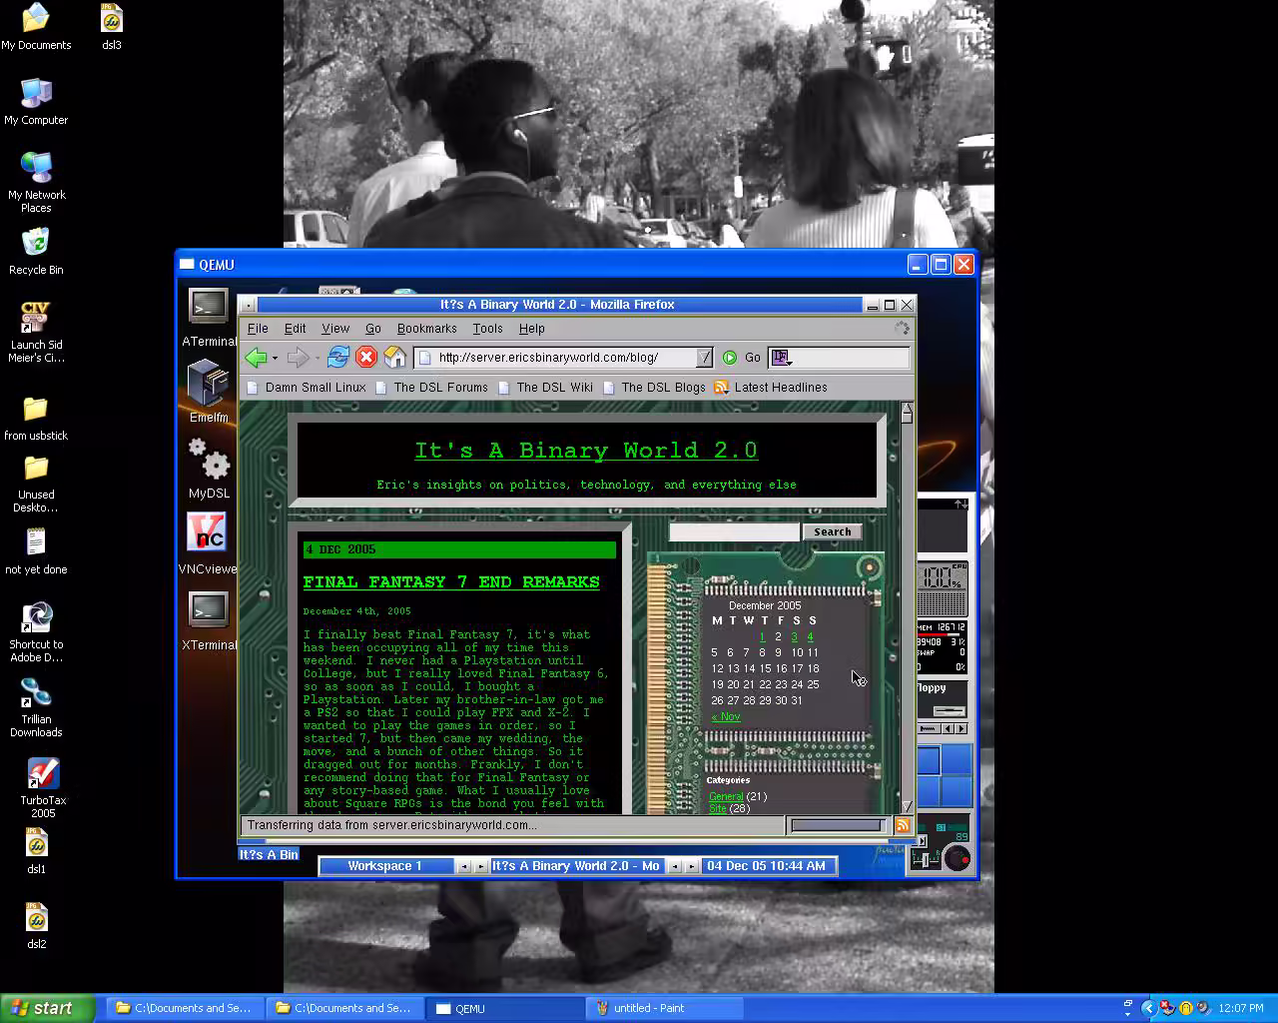The image size is (1278, 1023).
Task: Click the orange RSS feed icon in status bar
Action: (x=903, y=825)
